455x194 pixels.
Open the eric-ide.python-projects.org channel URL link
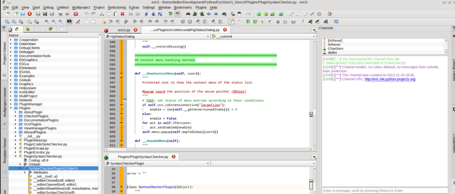390,79
